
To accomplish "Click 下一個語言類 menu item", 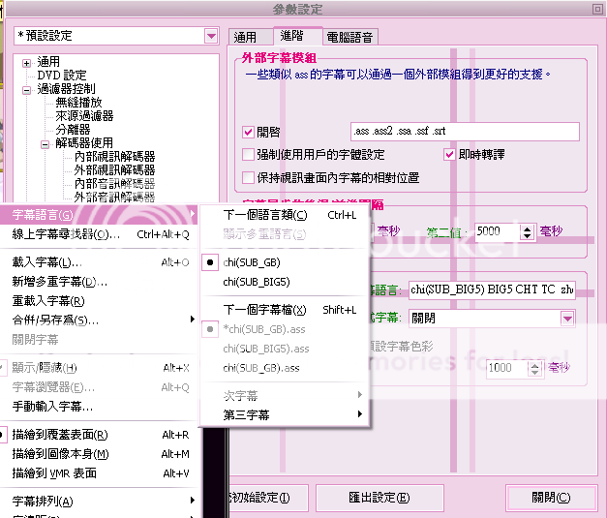I will coord(265,215).
